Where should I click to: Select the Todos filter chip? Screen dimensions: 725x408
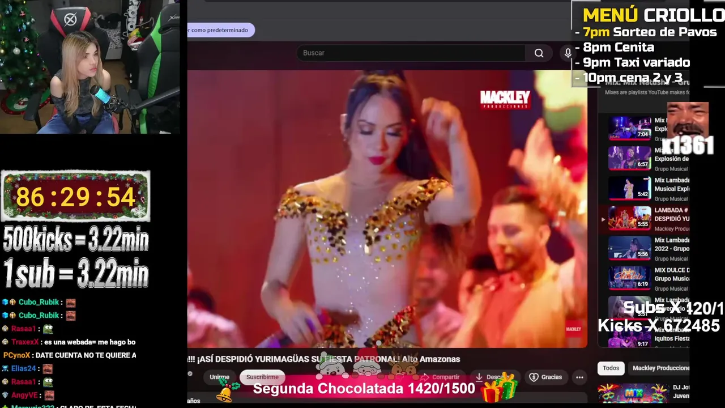[x=611, y=368]
